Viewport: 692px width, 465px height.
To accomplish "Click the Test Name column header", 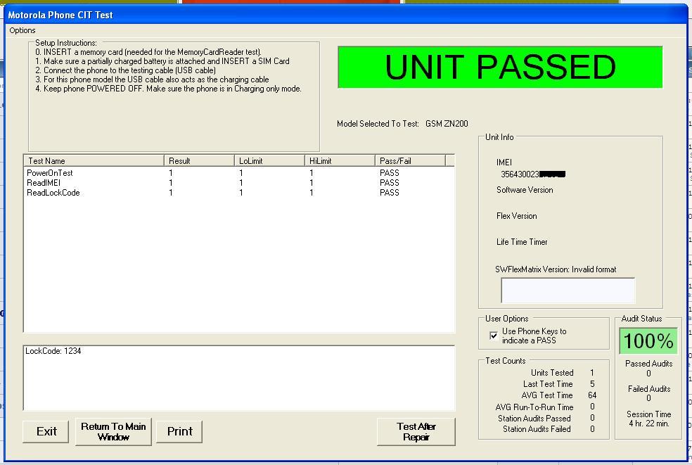I will (x=94, y=160).
